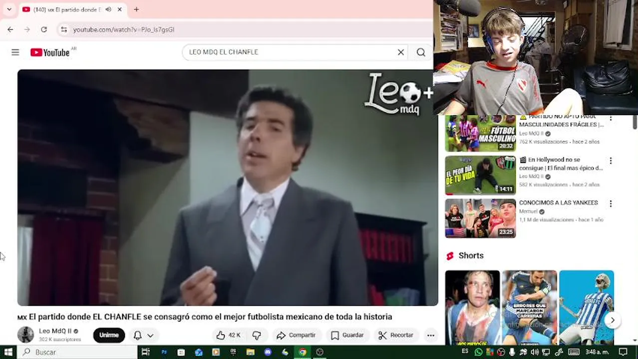This screenshot has height=359, width=638.
Task: Select the 'El partido donde' browser tab
Action: 72,9
